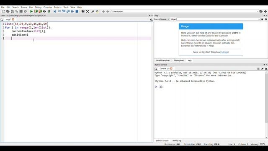Click the editor Browse tabs folder icon
Image resolution: width=268 pixels, height=151 pixels.
2,20
